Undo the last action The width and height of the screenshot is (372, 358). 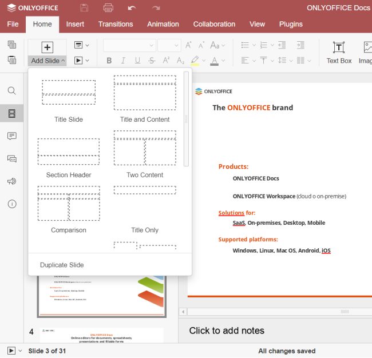click(x=132, y=8)
